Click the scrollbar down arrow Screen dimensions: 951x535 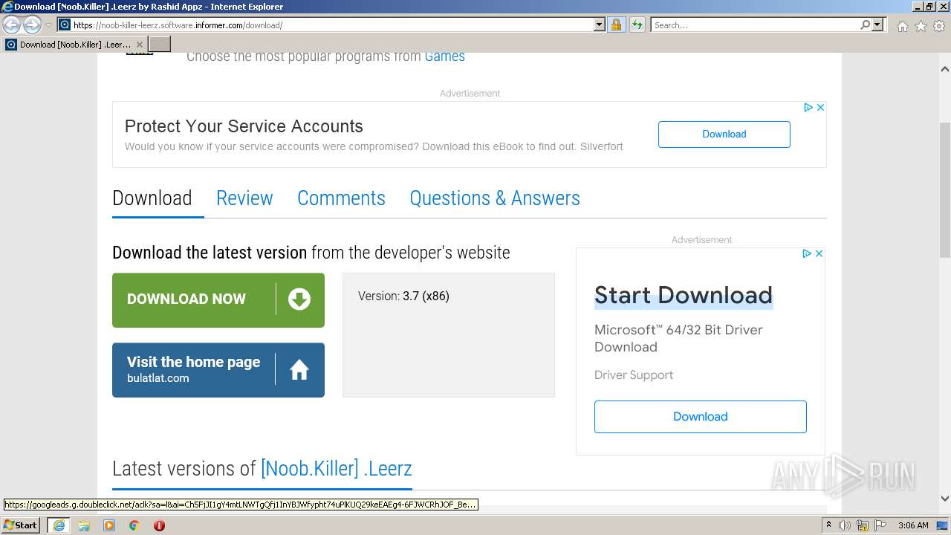(945, 499)
